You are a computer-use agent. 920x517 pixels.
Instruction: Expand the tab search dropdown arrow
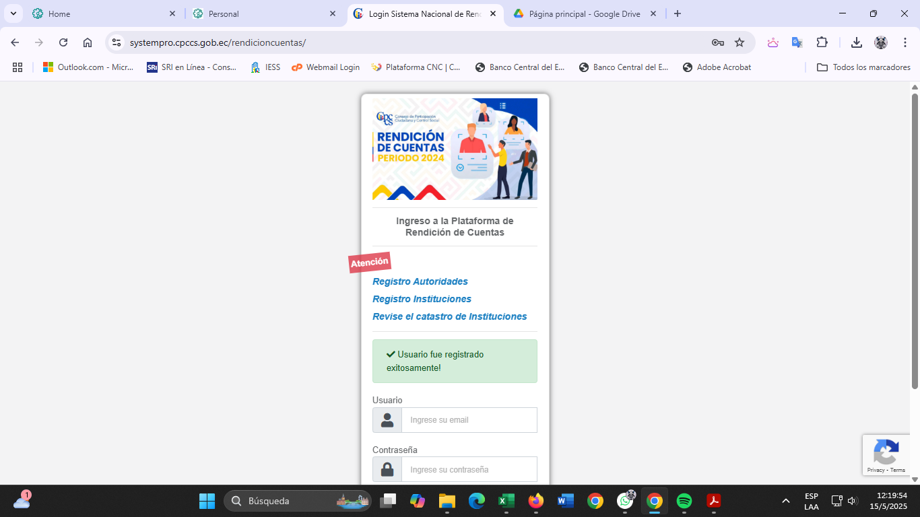13,13
